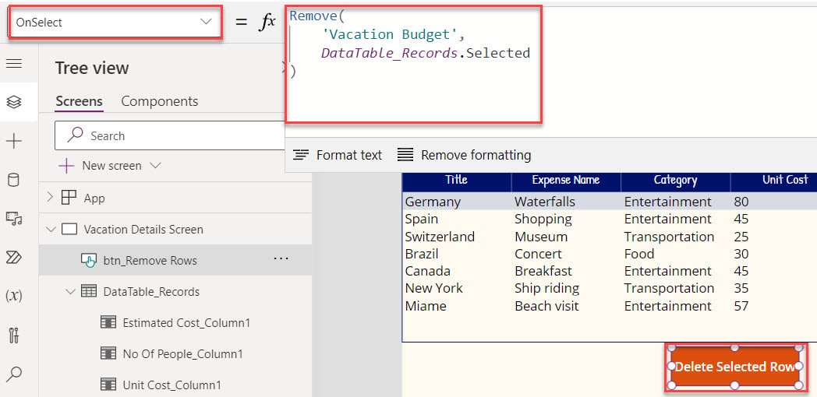This screenshot has height=397, width=817.
Task: Click the Delete Selected Row button
Action: (x=735, y=367)
